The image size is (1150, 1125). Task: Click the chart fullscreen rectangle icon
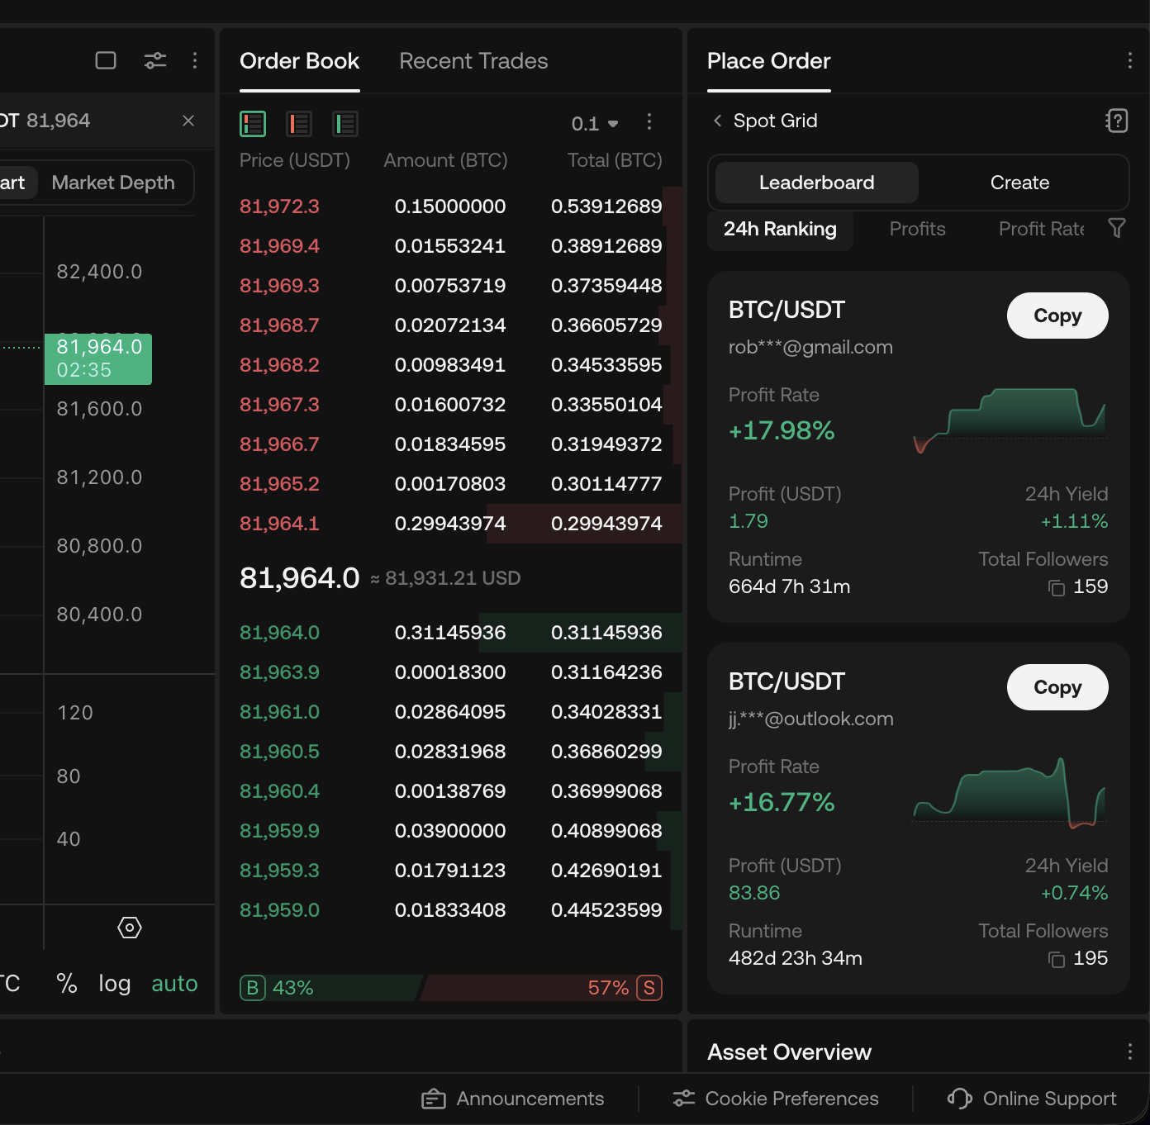(106, 60)
